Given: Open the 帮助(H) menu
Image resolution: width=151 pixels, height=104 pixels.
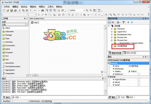Looking at the screenshot, I should [x=59, y=7].
